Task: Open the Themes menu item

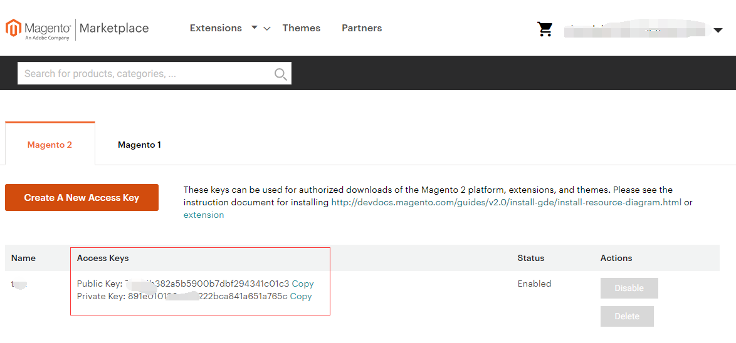Action: coord(302,28)
